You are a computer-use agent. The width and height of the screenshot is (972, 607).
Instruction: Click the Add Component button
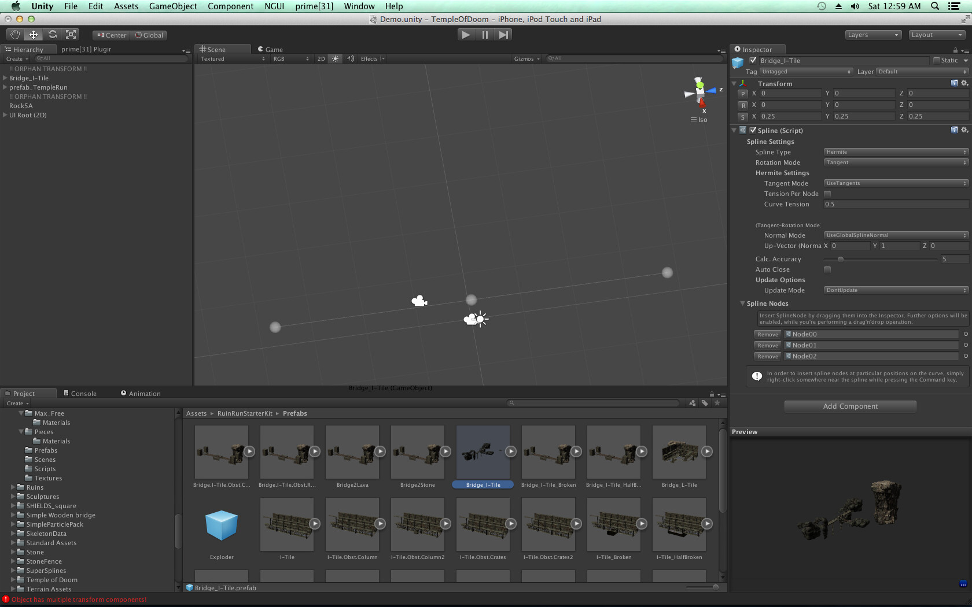(x=850, y=406)
